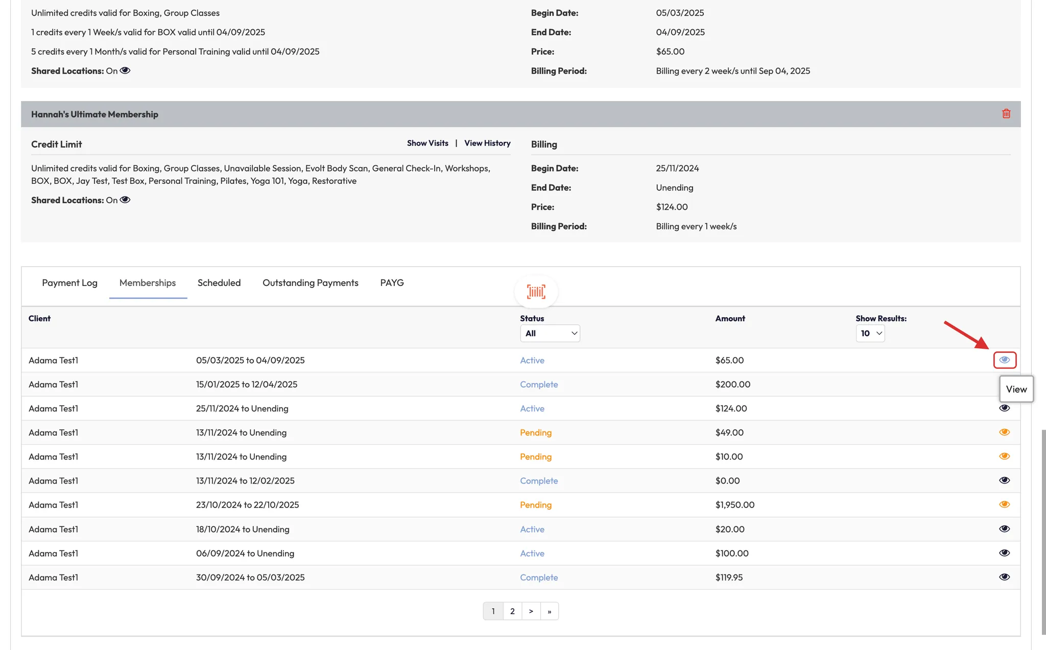This screenshot has height=650, width=1046.
Task: View the $119.95 complete membership eye icon
Action: click(x=1004, y=577)
